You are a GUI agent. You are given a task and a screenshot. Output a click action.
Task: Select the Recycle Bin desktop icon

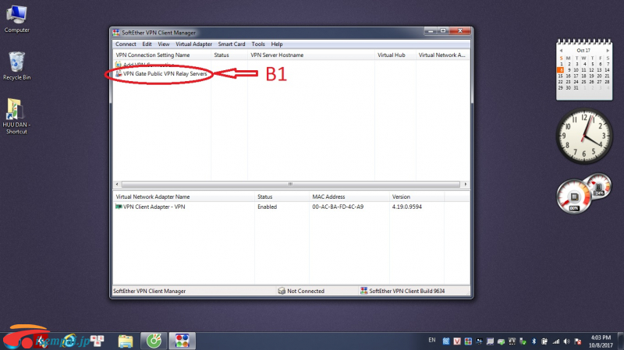pos(16,66)
